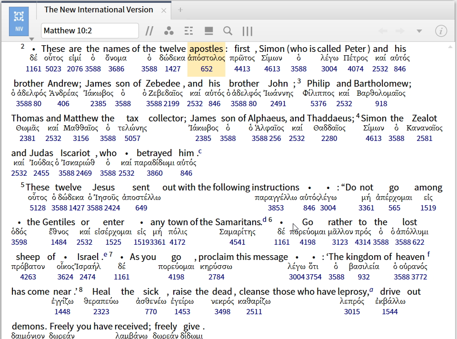Click the word Zebedee
The image size is (457, 339).
click(x=163, y=84)
